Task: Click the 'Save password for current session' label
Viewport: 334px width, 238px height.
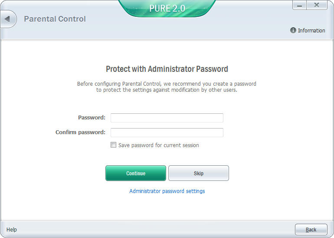Action: click(158, 145)
